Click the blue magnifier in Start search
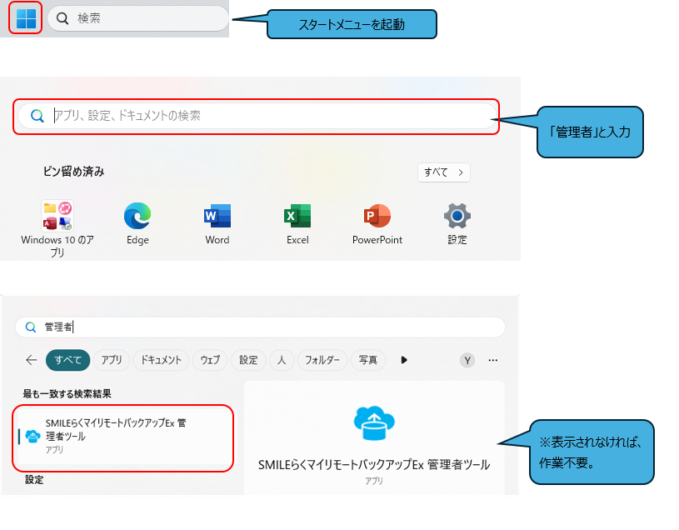The height and width of the screenshot is (530, 679). click(37, 116)
